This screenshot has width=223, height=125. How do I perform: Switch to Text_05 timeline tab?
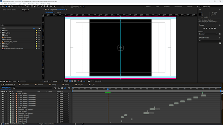pyautogui.click(x=80, y=85)
